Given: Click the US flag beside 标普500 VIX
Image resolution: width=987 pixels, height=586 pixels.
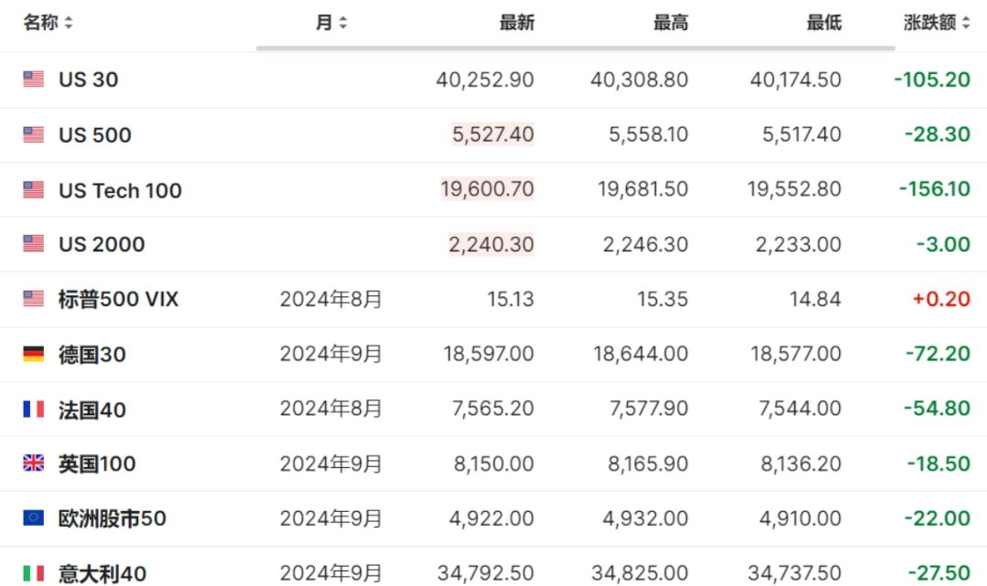Looking at the screenshot, I should click(x=34, y=299).
